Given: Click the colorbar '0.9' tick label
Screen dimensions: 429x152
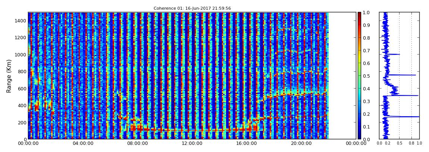Looking at the screenshot, I should (x=366, y=25).
